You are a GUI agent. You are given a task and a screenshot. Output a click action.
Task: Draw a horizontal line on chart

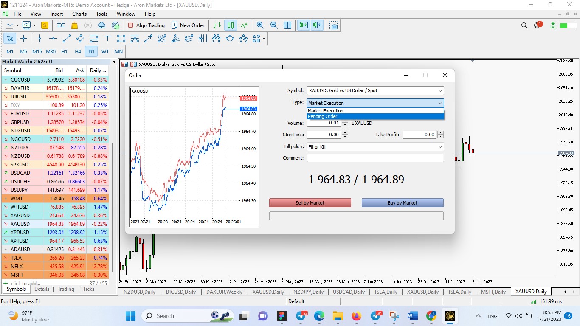(53, 39)
